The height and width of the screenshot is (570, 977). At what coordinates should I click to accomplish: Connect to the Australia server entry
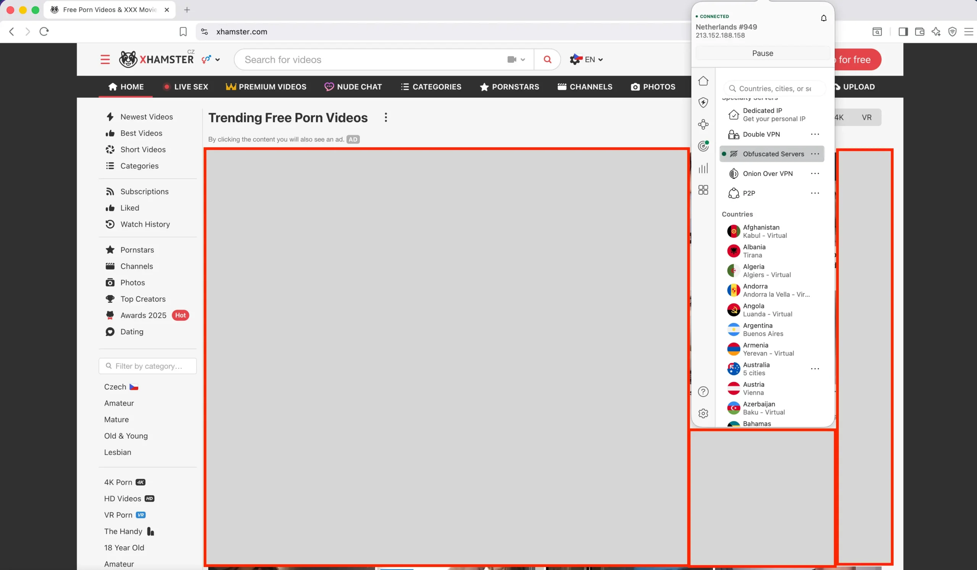[x=760, y=368]
